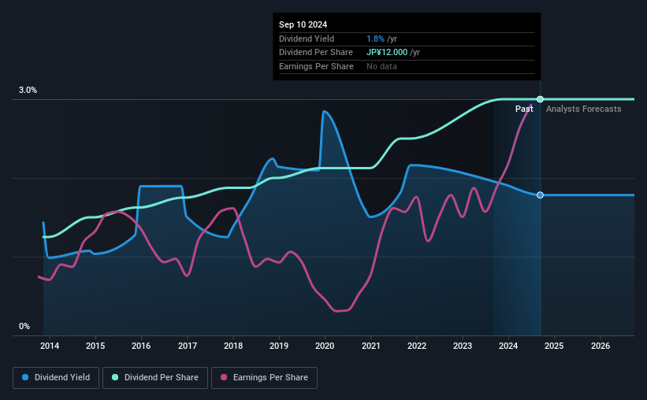Image resolution: width=647 pixels, height=400 pixels.
Task: Click the 'No data' earnings value in tooltip
Action: click(381, 66)
